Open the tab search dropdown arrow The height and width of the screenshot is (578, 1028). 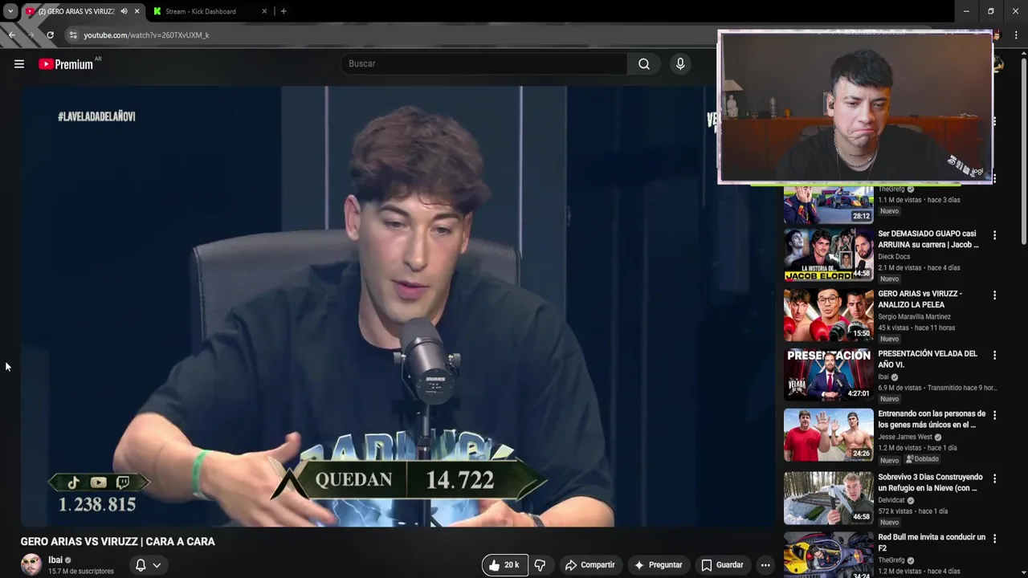tap(10, 11)
